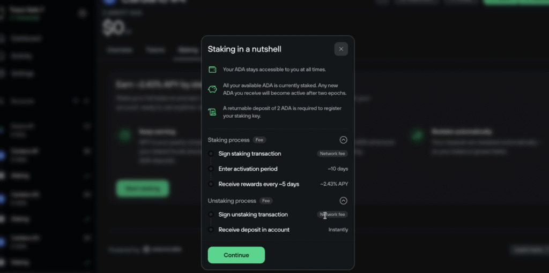Screen dimensions: 549x273
Task: Click the Instantly label for deposit return
Action: pos(338,230)
